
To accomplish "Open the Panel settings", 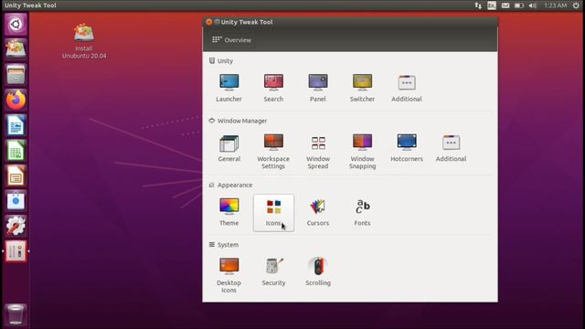I will pyautogui.click(x=318, y=88).
